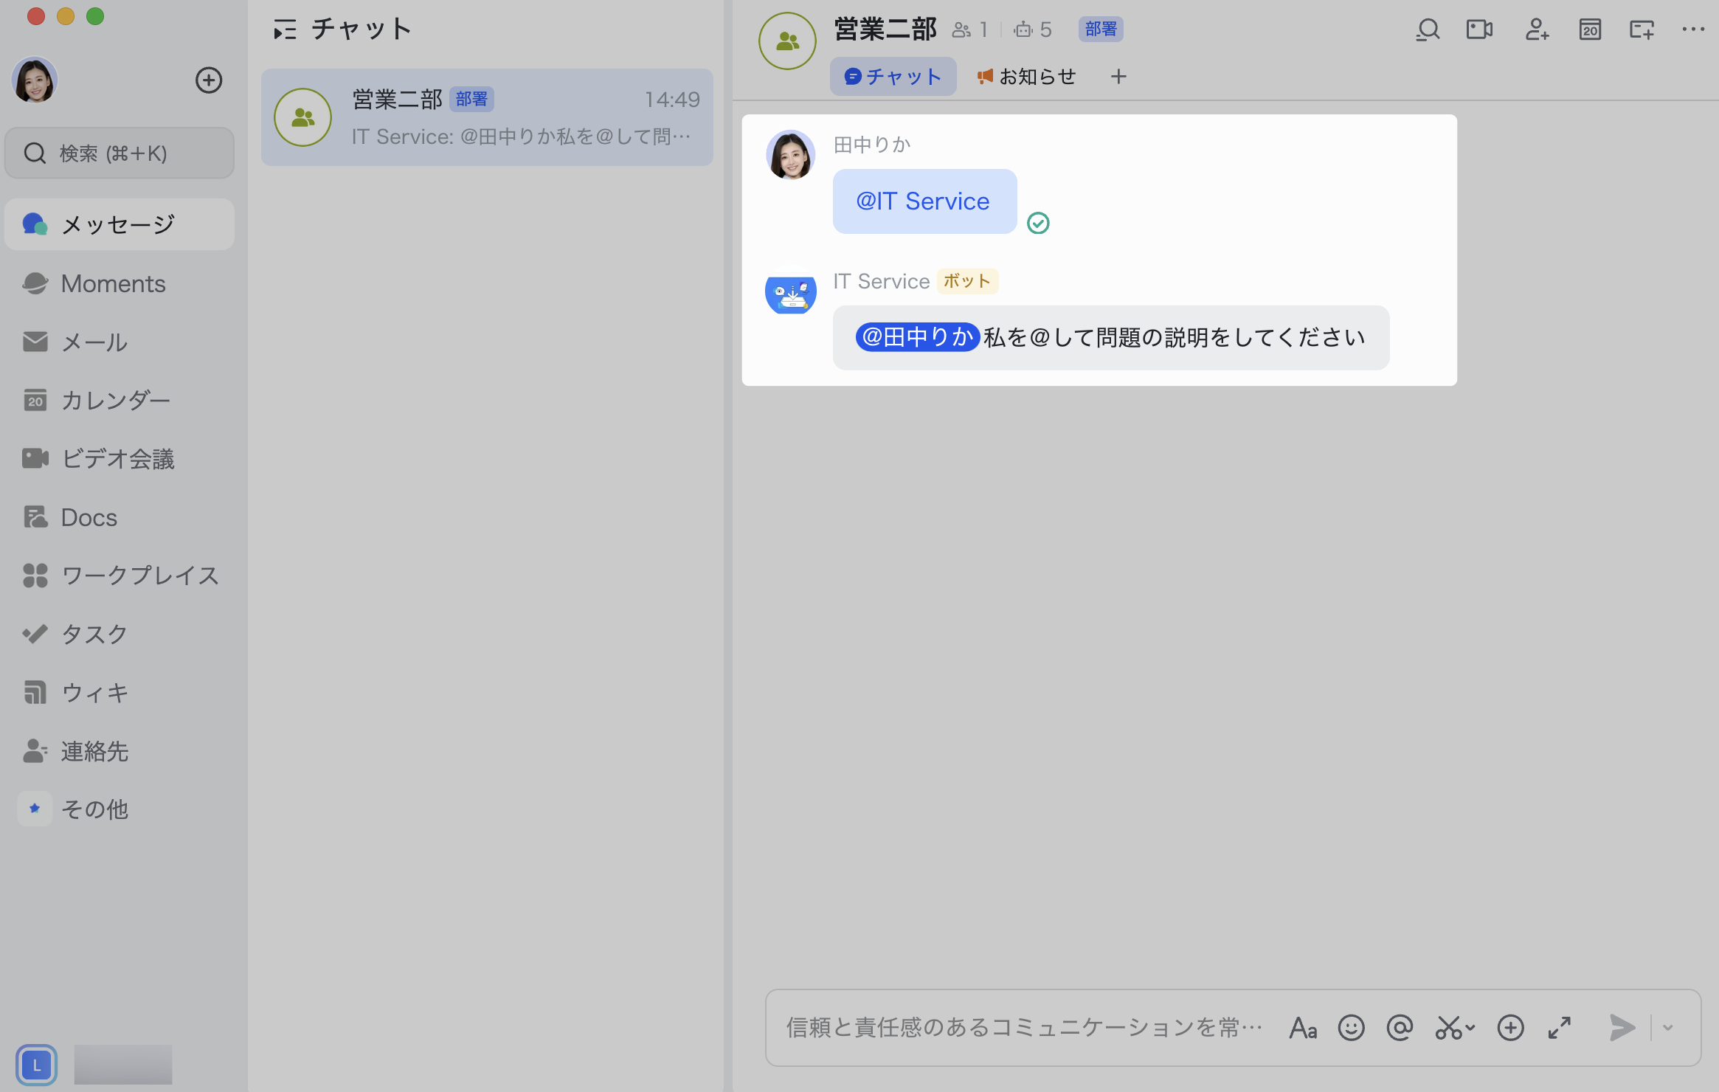The image size is (1719, 1092).
Task: Open the group calendar icon in header
Action: point(1590,30)
